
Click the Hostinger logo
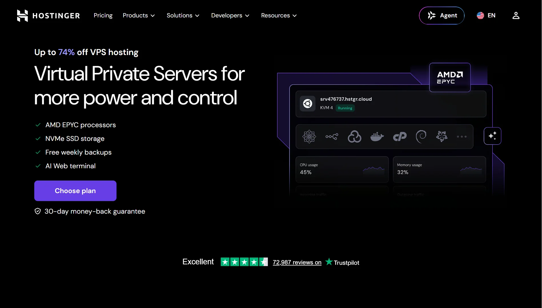click(48, 15)
